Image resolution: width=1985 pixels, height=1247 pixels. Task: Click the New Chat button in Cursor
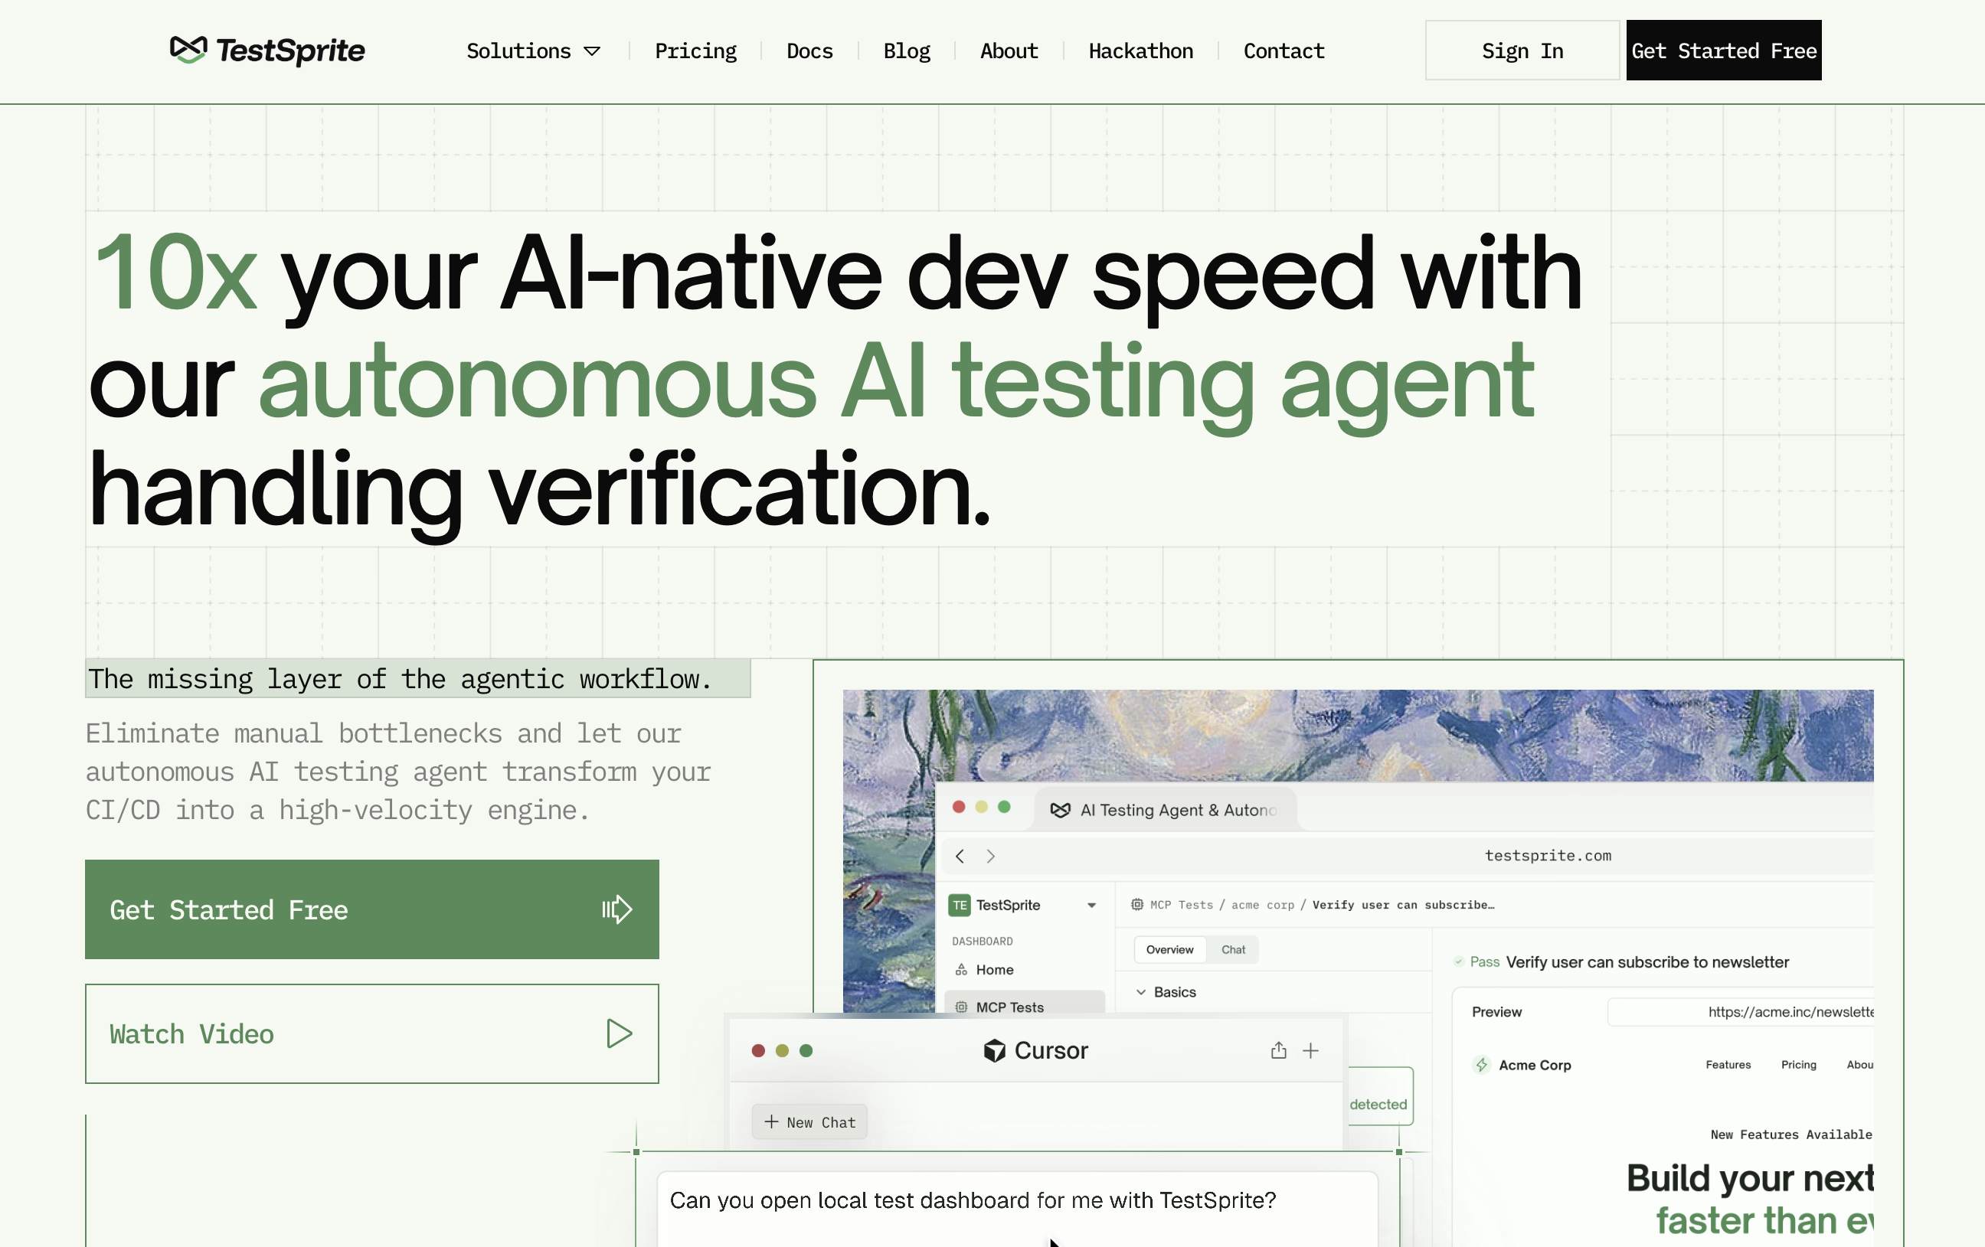point(809,1121)
